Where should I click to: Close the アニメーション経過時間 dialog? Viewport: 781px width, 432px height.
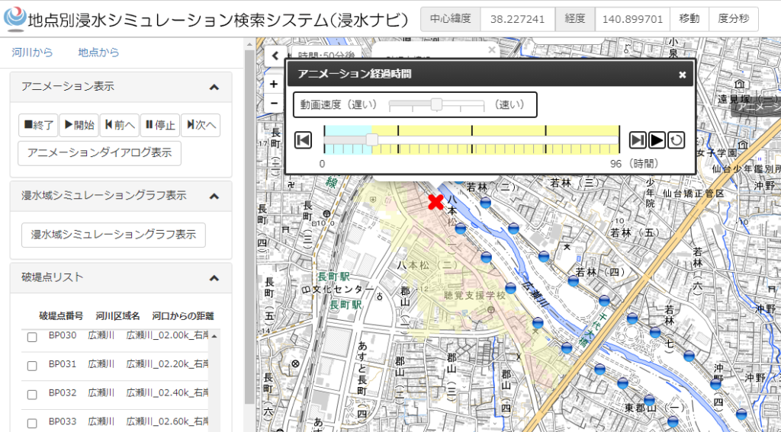(683, 75)
